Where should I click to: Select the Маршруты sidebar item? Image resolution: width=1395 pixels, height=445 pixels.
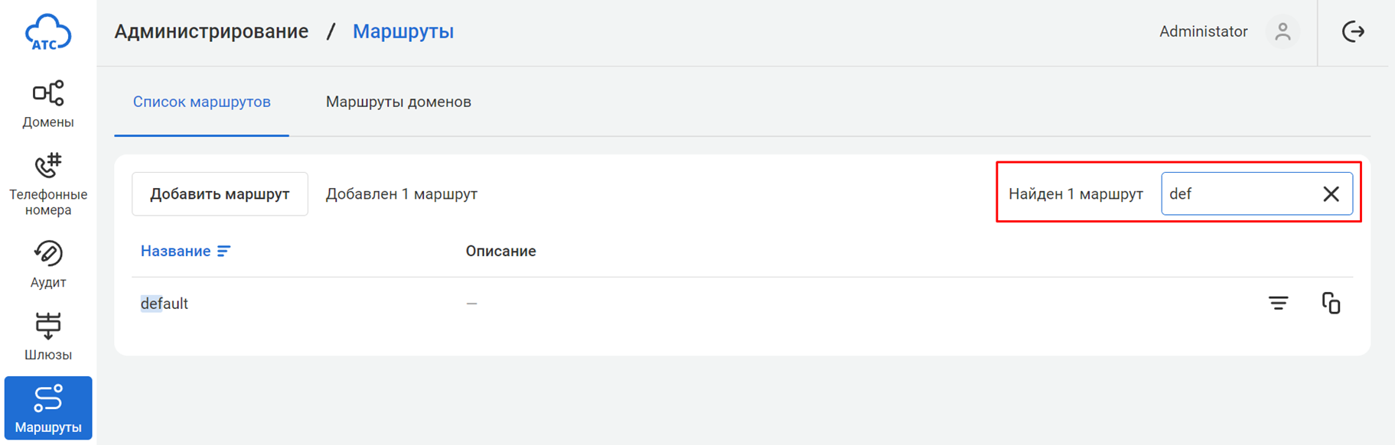47,408
